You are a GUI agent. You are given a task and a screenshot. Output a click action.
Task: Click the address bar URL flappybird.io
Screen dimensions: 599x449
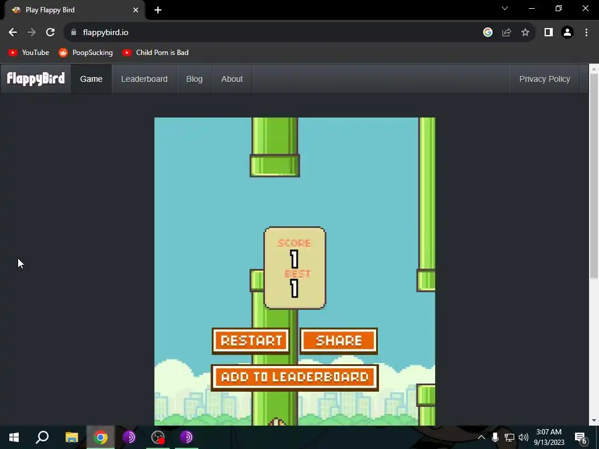[105, 33]
